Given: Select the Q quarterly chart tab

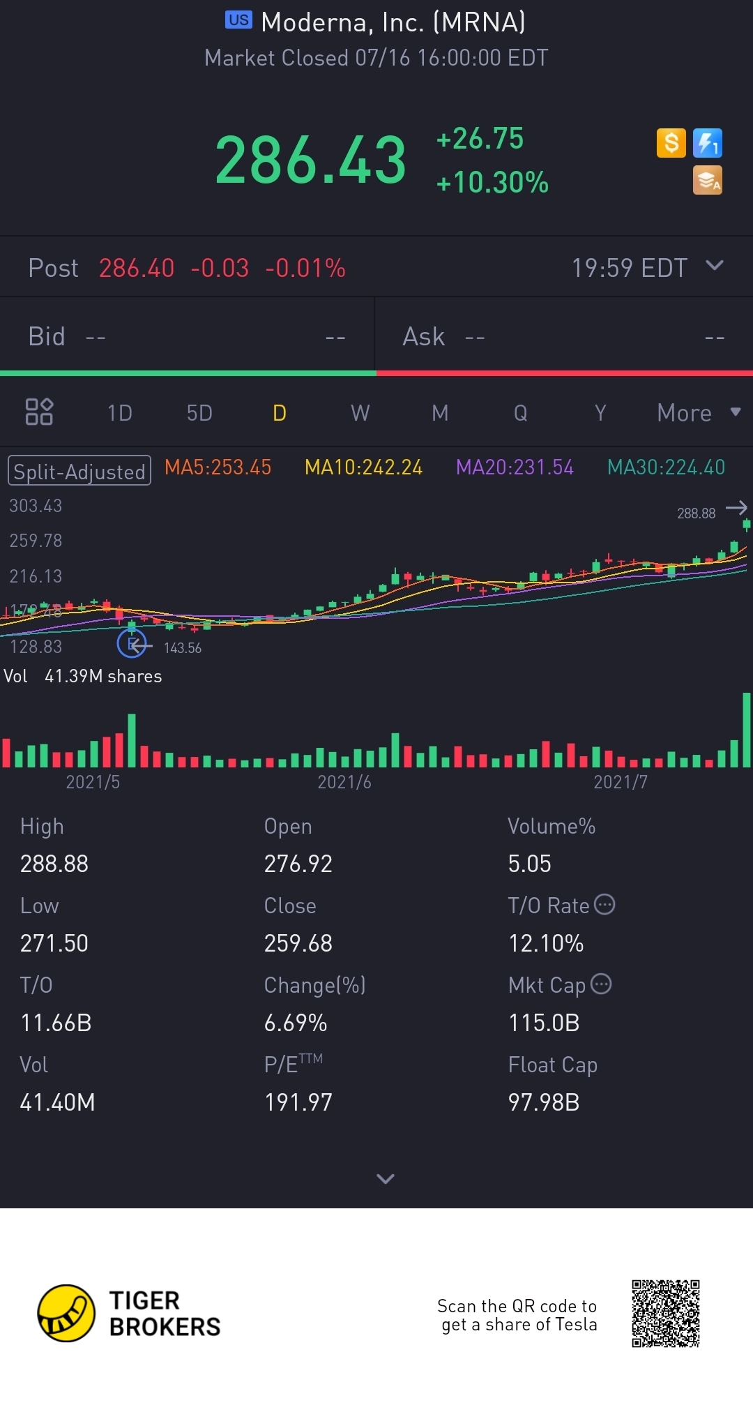Looking at the screenshot, I should pyautogui.click(x=520, y=413).
